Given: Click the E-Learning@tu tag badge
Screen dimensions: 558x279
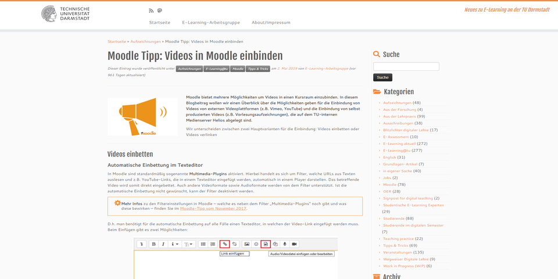Looking at the screenshot, I should (216, 69).
